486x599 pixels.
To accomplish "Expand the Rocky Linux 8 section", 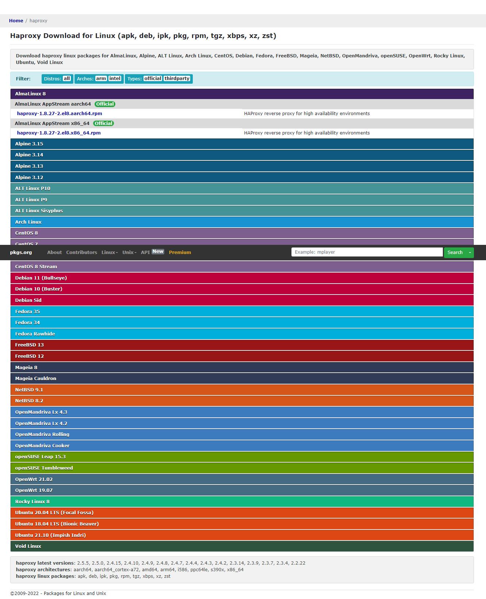I will 242,502.
